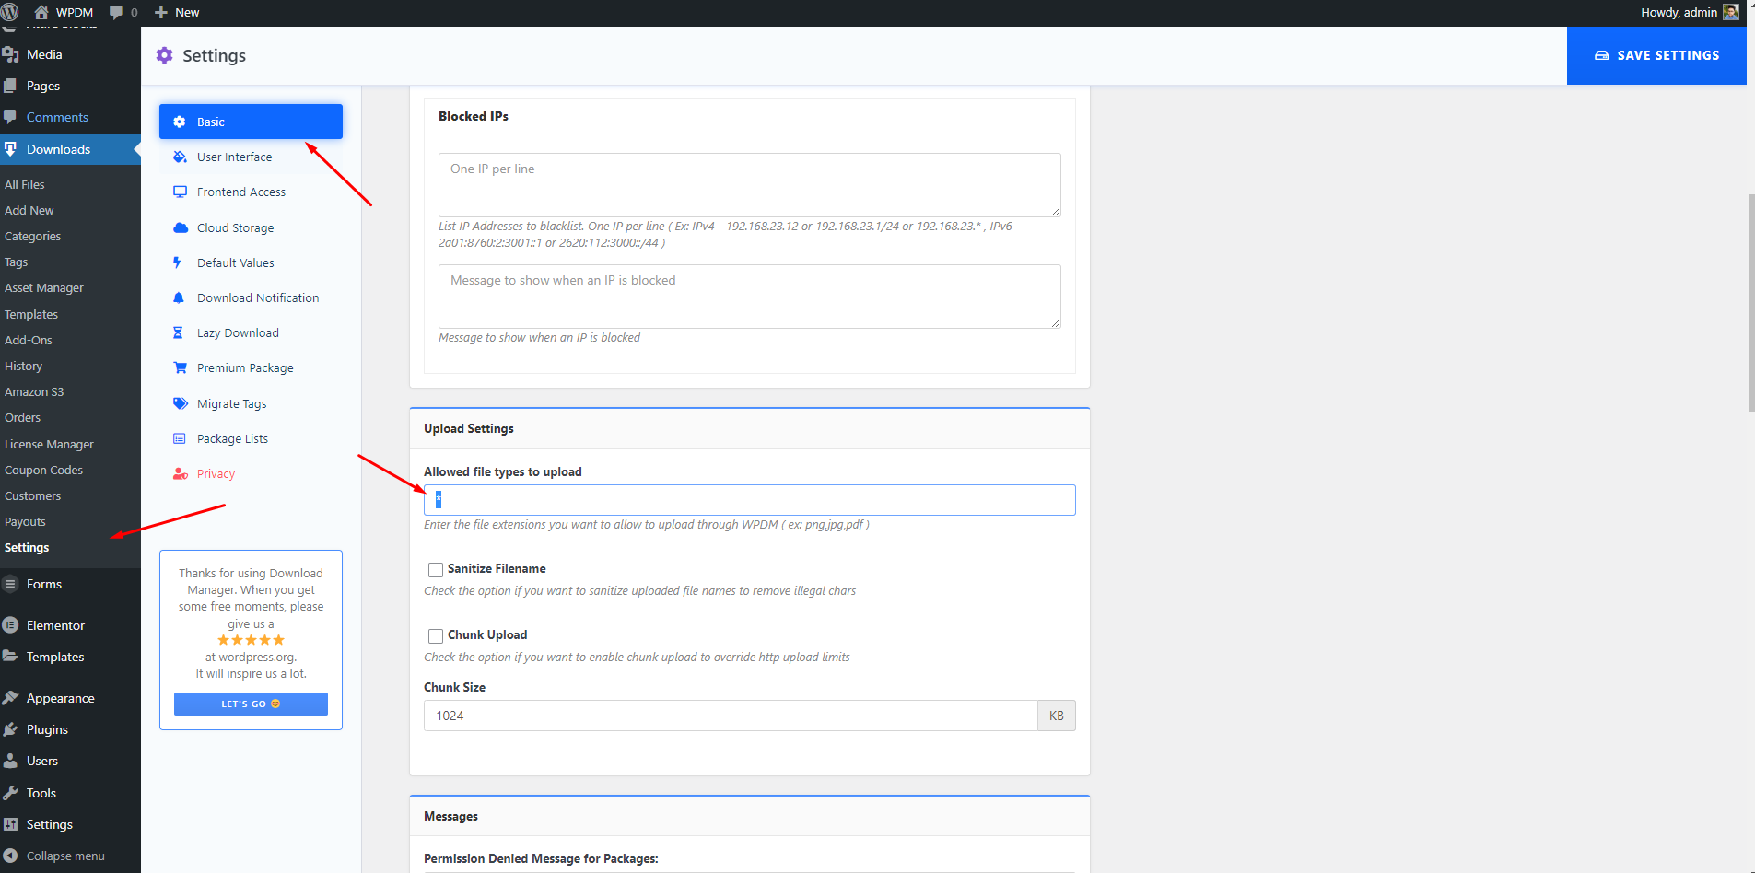This screenshot has height=873, width=1755.
Task: Click the Privacy user lock icon
Action: (181, 473)
